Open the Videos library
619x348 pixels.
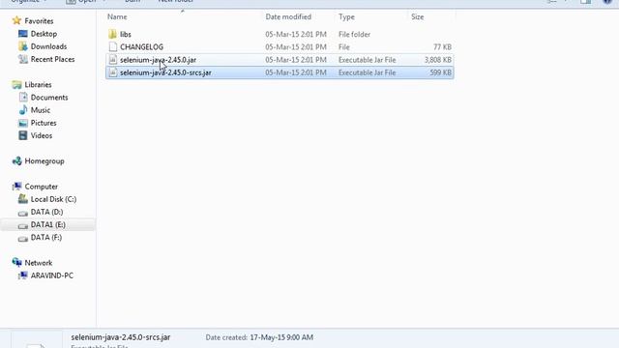(x=42, y=135)
